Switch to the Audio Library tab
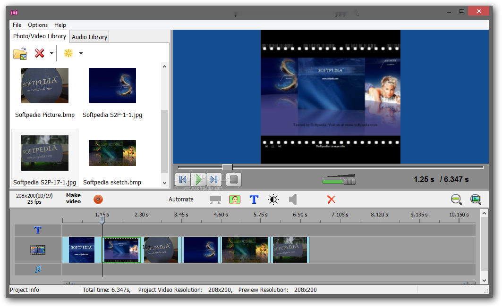This screenshot has height=307, width=502. tap(89, 37)
